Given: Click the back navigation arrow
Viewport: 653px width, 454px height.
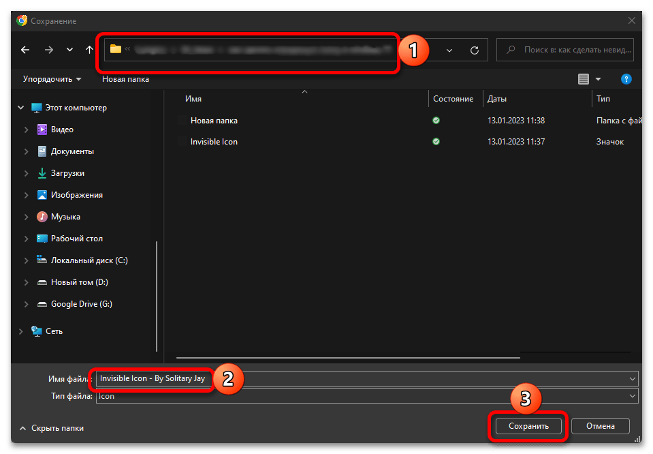Looking at the screenshot, I should (25, 50).
